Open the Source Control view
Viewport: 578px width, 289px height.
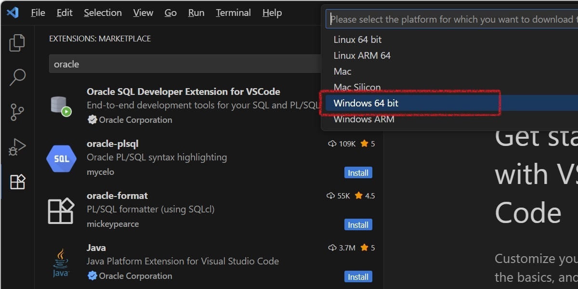pyautogui.click(x=17, y=112)
